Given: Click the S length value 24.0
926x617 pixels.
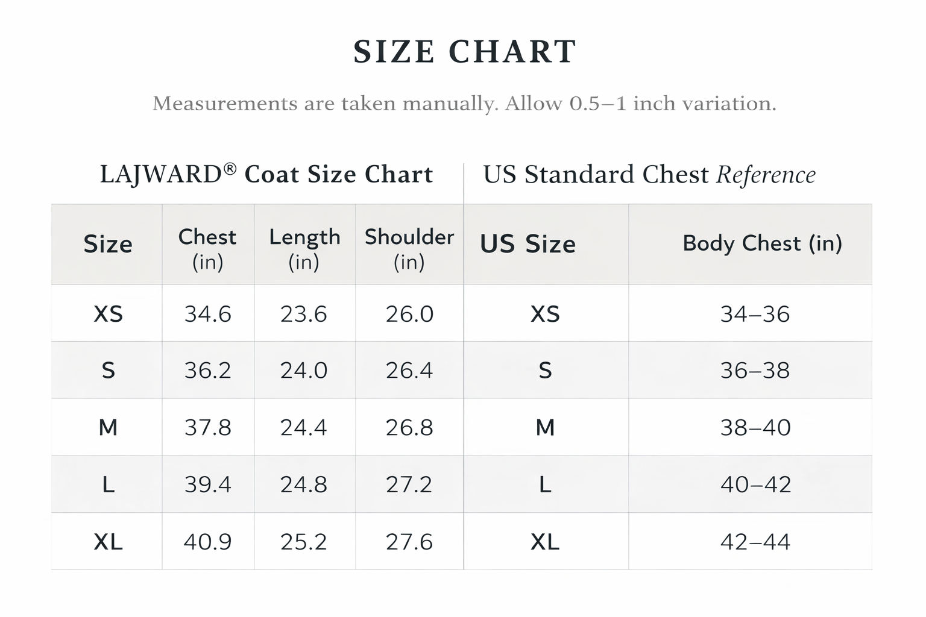Looking at the screenshot, I should [x=304, y=370].
